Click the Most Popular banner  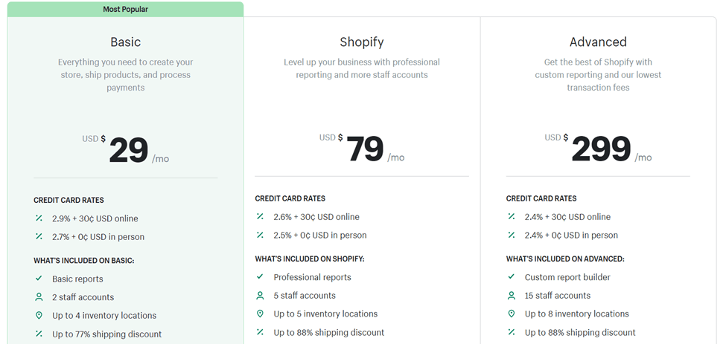click(x=126, y=9)
